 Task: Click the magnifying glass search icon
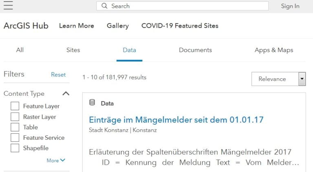[x=105, y=6]
